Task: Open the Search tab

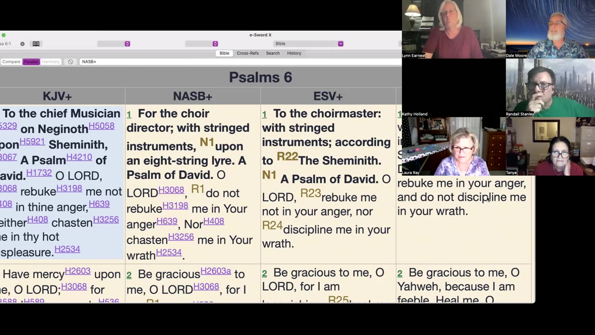Action: [x=273, y=53]
